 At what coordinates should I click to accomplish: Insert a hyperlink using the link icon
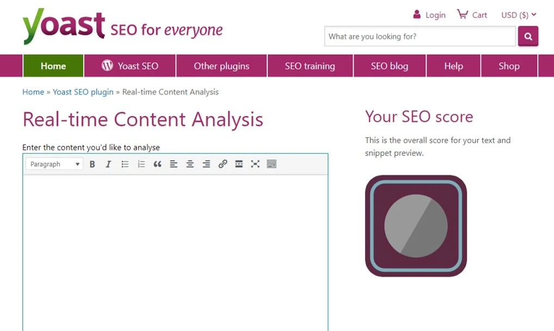[x=223, y=164]
